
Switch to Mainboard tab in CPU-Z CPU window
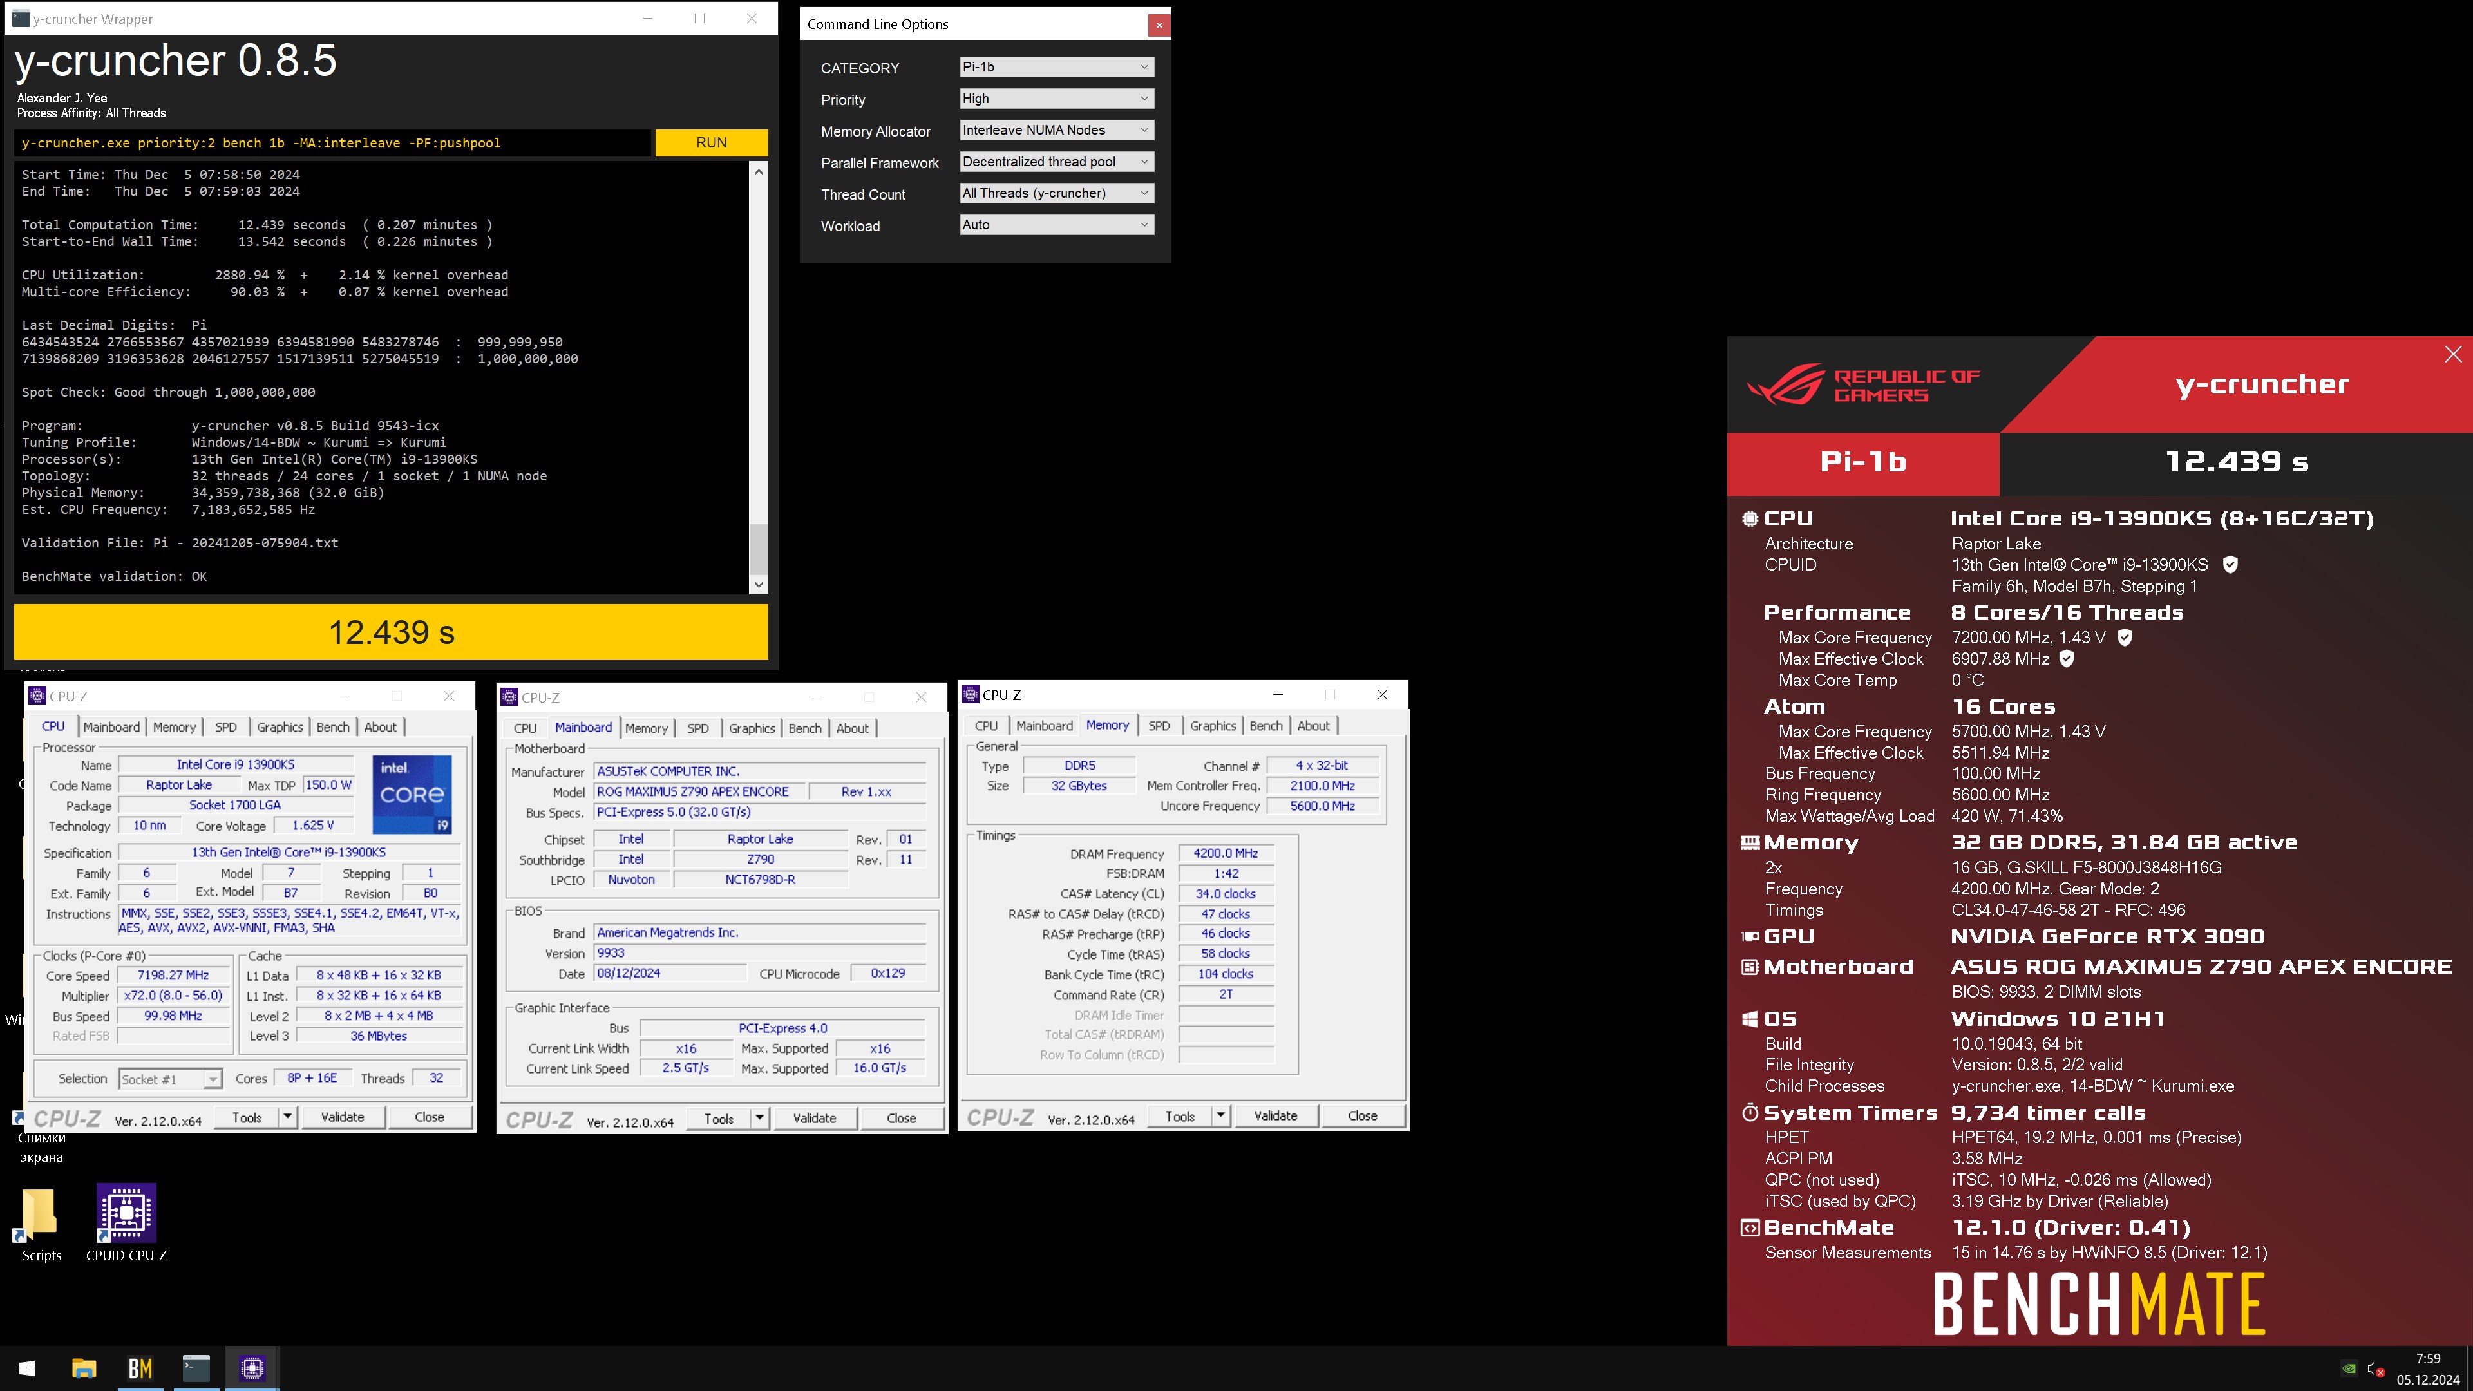[111, 726]
